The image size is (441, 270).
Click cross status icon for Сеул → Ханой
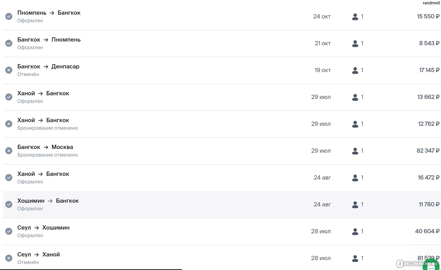click(9, 258)
